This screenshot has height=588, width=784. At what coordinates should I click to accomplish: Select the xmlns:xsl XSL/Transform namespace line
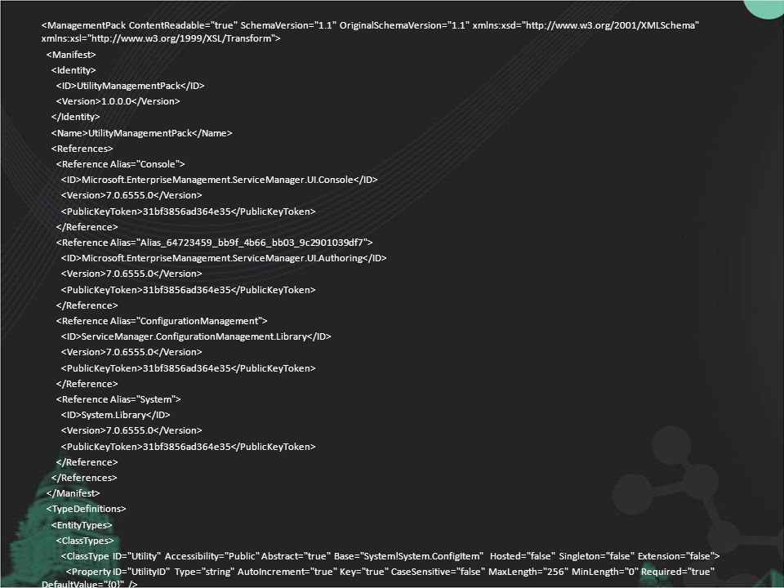(161, 38)
